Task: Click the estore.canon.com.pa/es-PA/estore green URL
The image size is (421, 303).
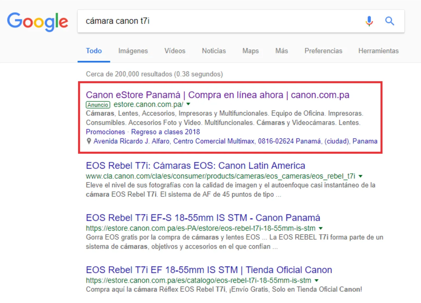Action: (x=201, y=228)
